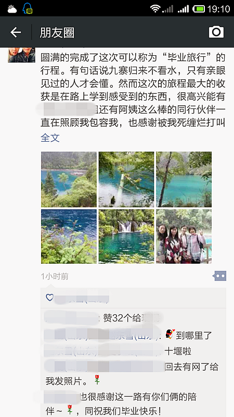The image size is (234, 417).
Task: Open the first lake photo thumbnail
Action: coord(69,179)
